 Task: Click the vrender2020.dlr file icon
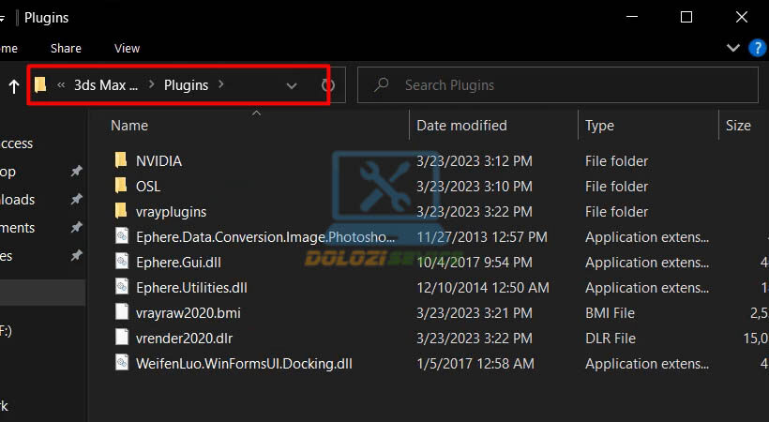tap(120, 338)
